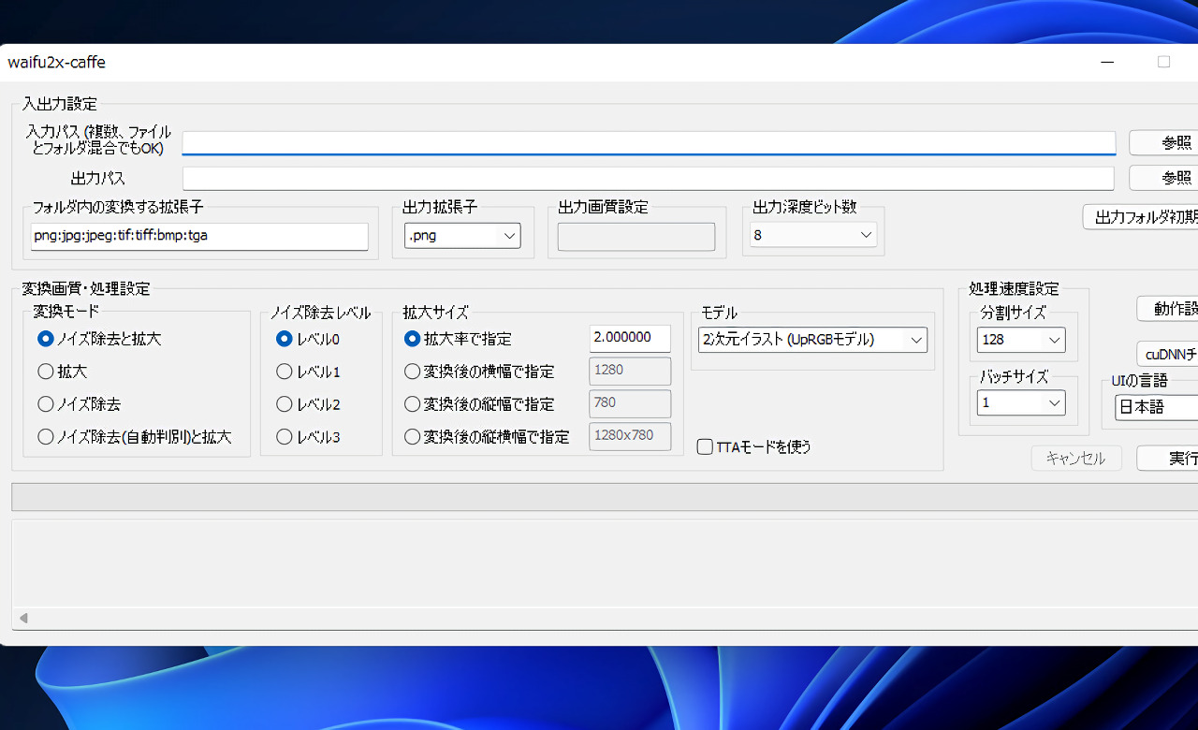Image resolution: width=1198 pixels, height=730 pixels.
Task: Open 出力深度ビット数 dropdown
Action: coord(813,235)
